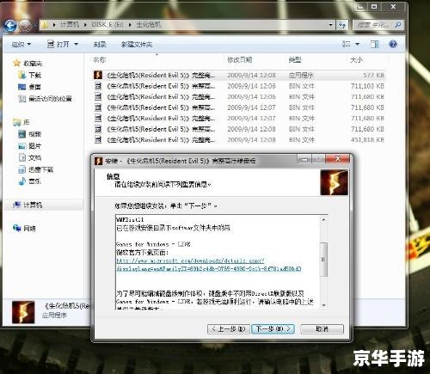Open 下载 folder in favorites

[x=30, y=75]
